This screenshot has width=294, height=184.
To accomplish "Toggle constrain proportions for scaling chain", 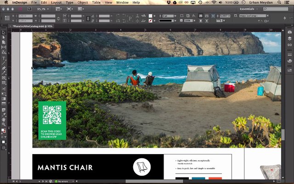I will tap(88, 18).
